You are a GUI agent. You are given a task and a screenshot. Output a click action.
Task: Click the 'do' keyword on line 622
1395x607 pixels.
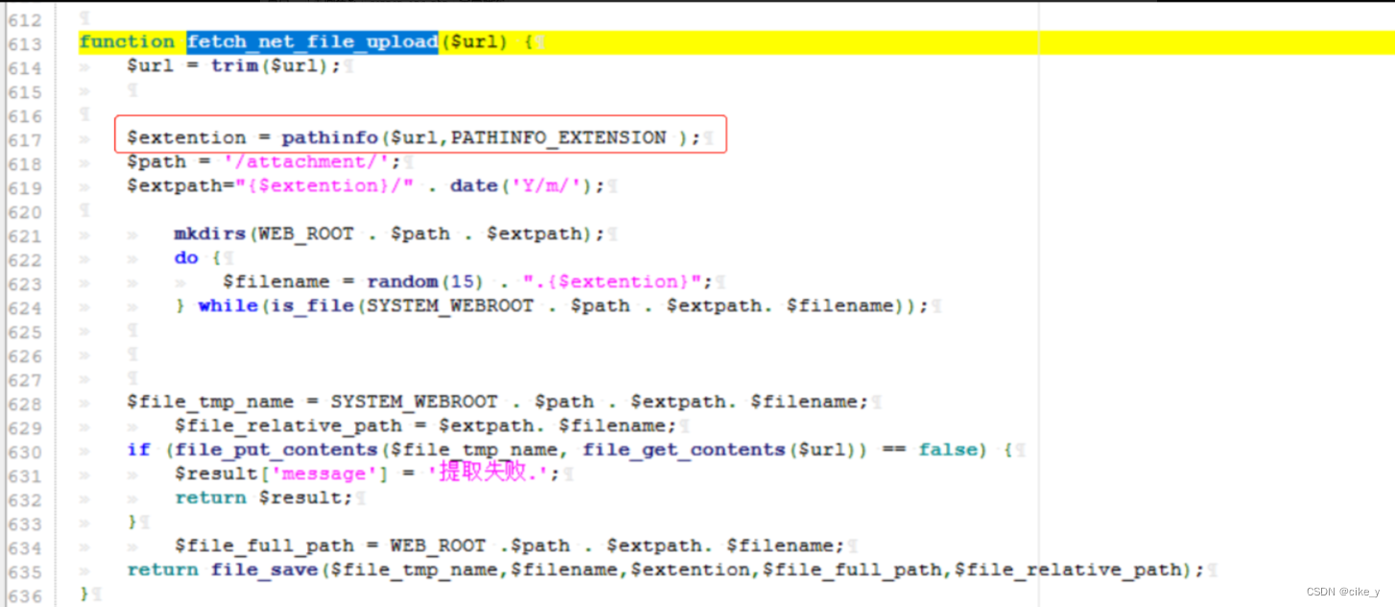(186, 258)
